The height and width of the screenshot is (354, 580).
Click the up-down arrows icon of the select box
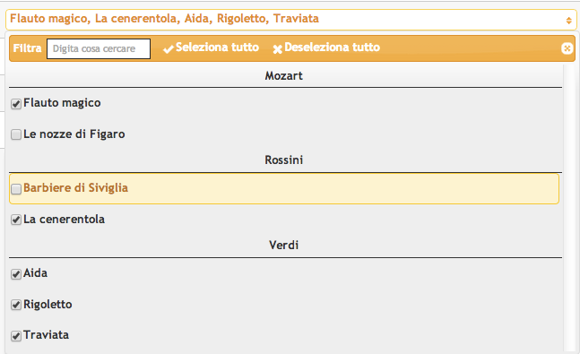click(568, 21)
